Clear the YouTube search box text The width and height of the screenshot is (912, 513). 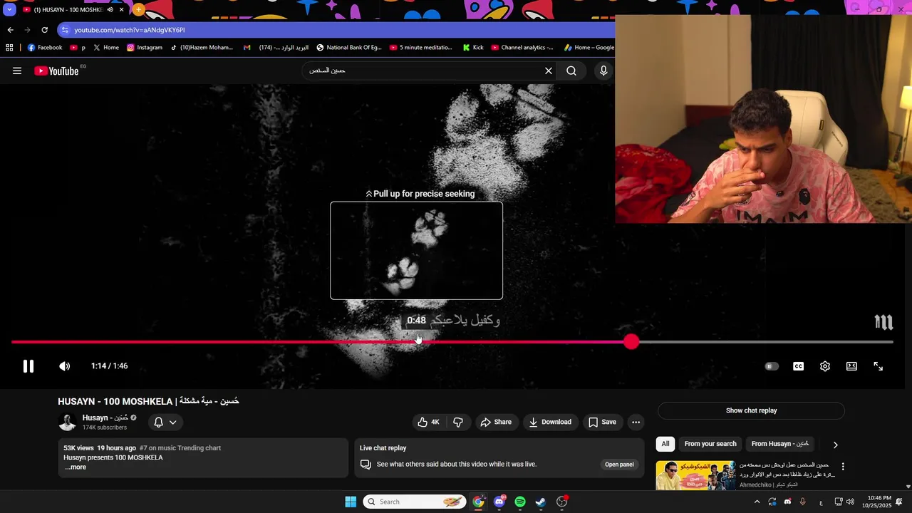click(x=549, y=71)
